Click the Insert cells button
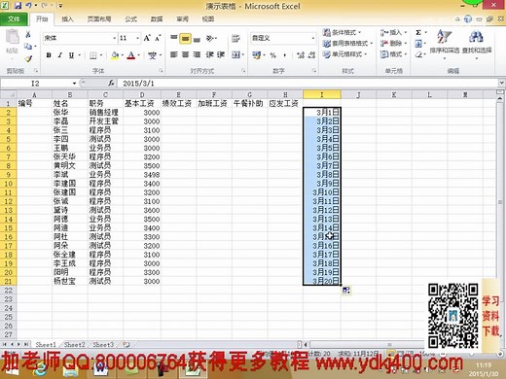Viewport: 506px width, 379px height. pos(394,32)
